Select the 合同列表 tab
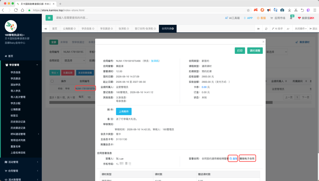 [x=168, y=29]
